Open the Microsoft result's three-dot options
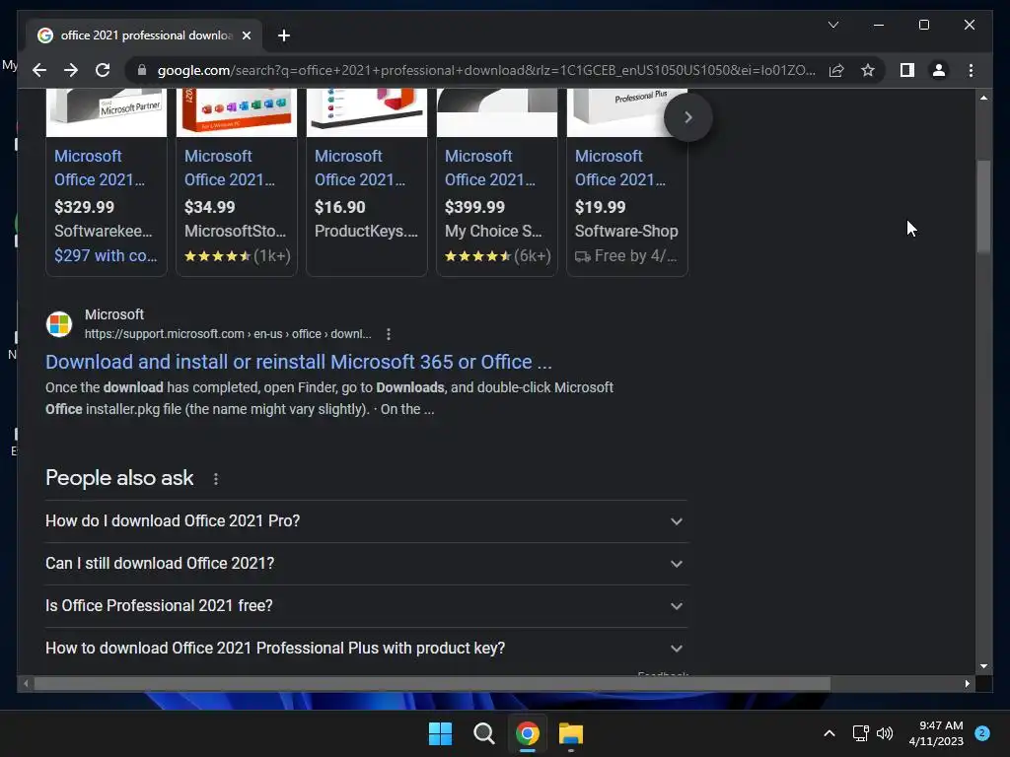This screenshot has height=757, width=1010. pos(388,334)
